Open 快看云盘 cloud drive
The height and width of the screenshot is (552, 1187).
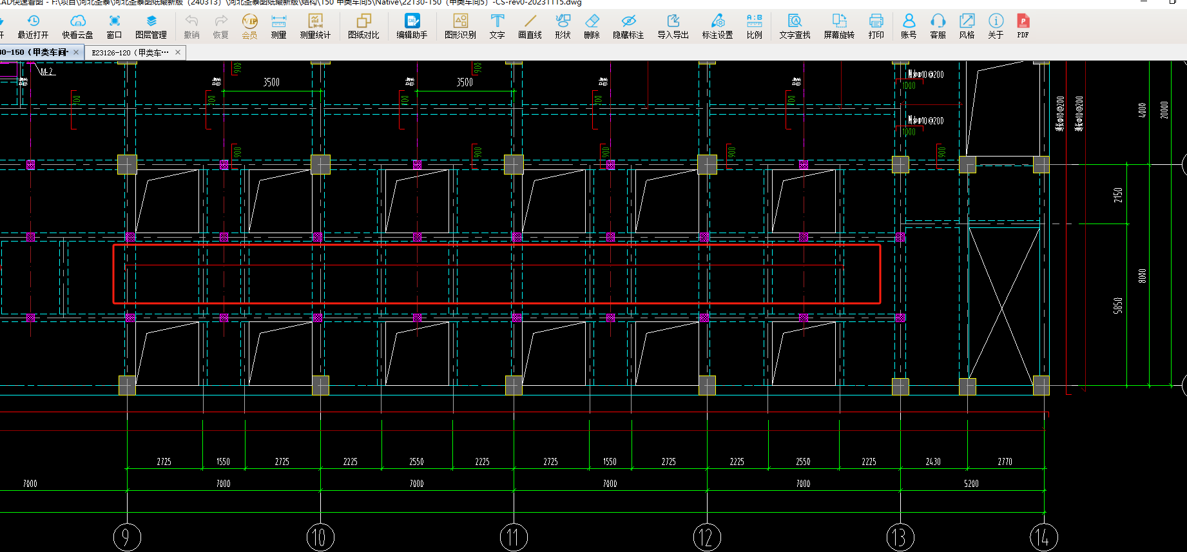click(77, 26)
